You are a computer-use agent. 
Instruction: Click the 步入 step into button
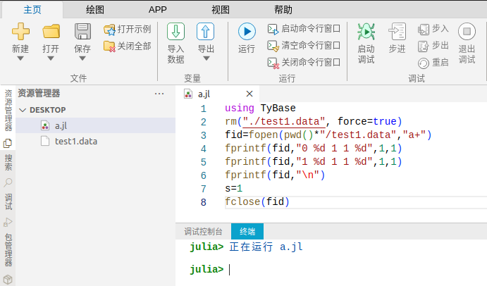pyautogui.click(x=433, y=29)
